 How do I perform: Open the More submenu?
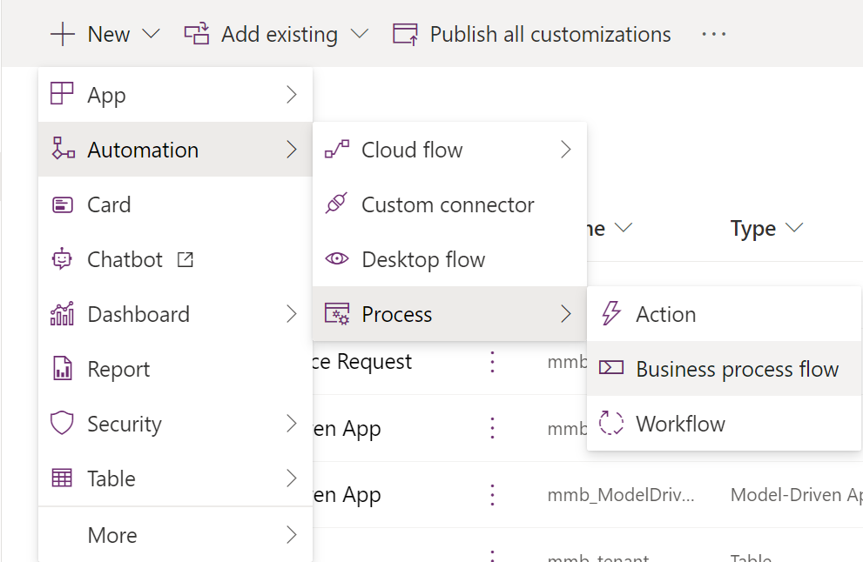tap(176, 534)
